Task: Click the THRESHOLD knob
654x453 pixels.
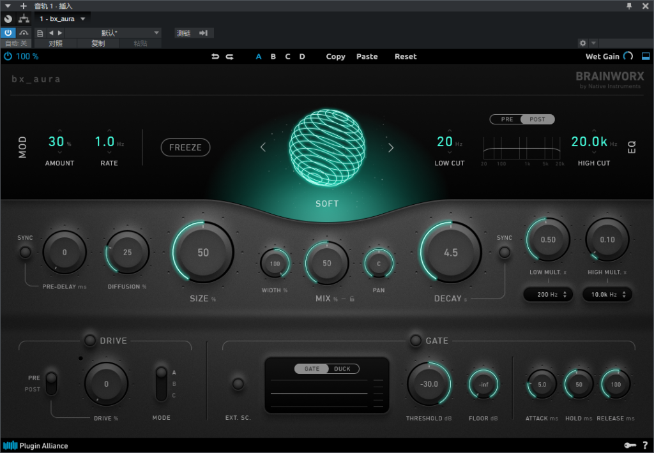Action: point(429,384)
